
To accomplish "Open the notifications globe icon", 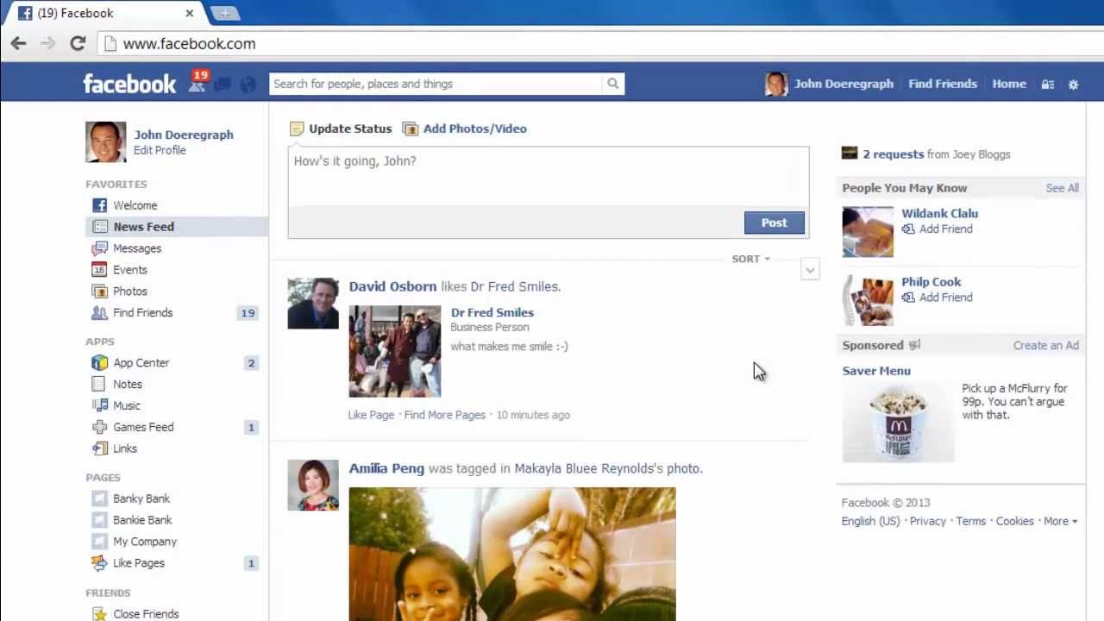I will coord(248,85).
